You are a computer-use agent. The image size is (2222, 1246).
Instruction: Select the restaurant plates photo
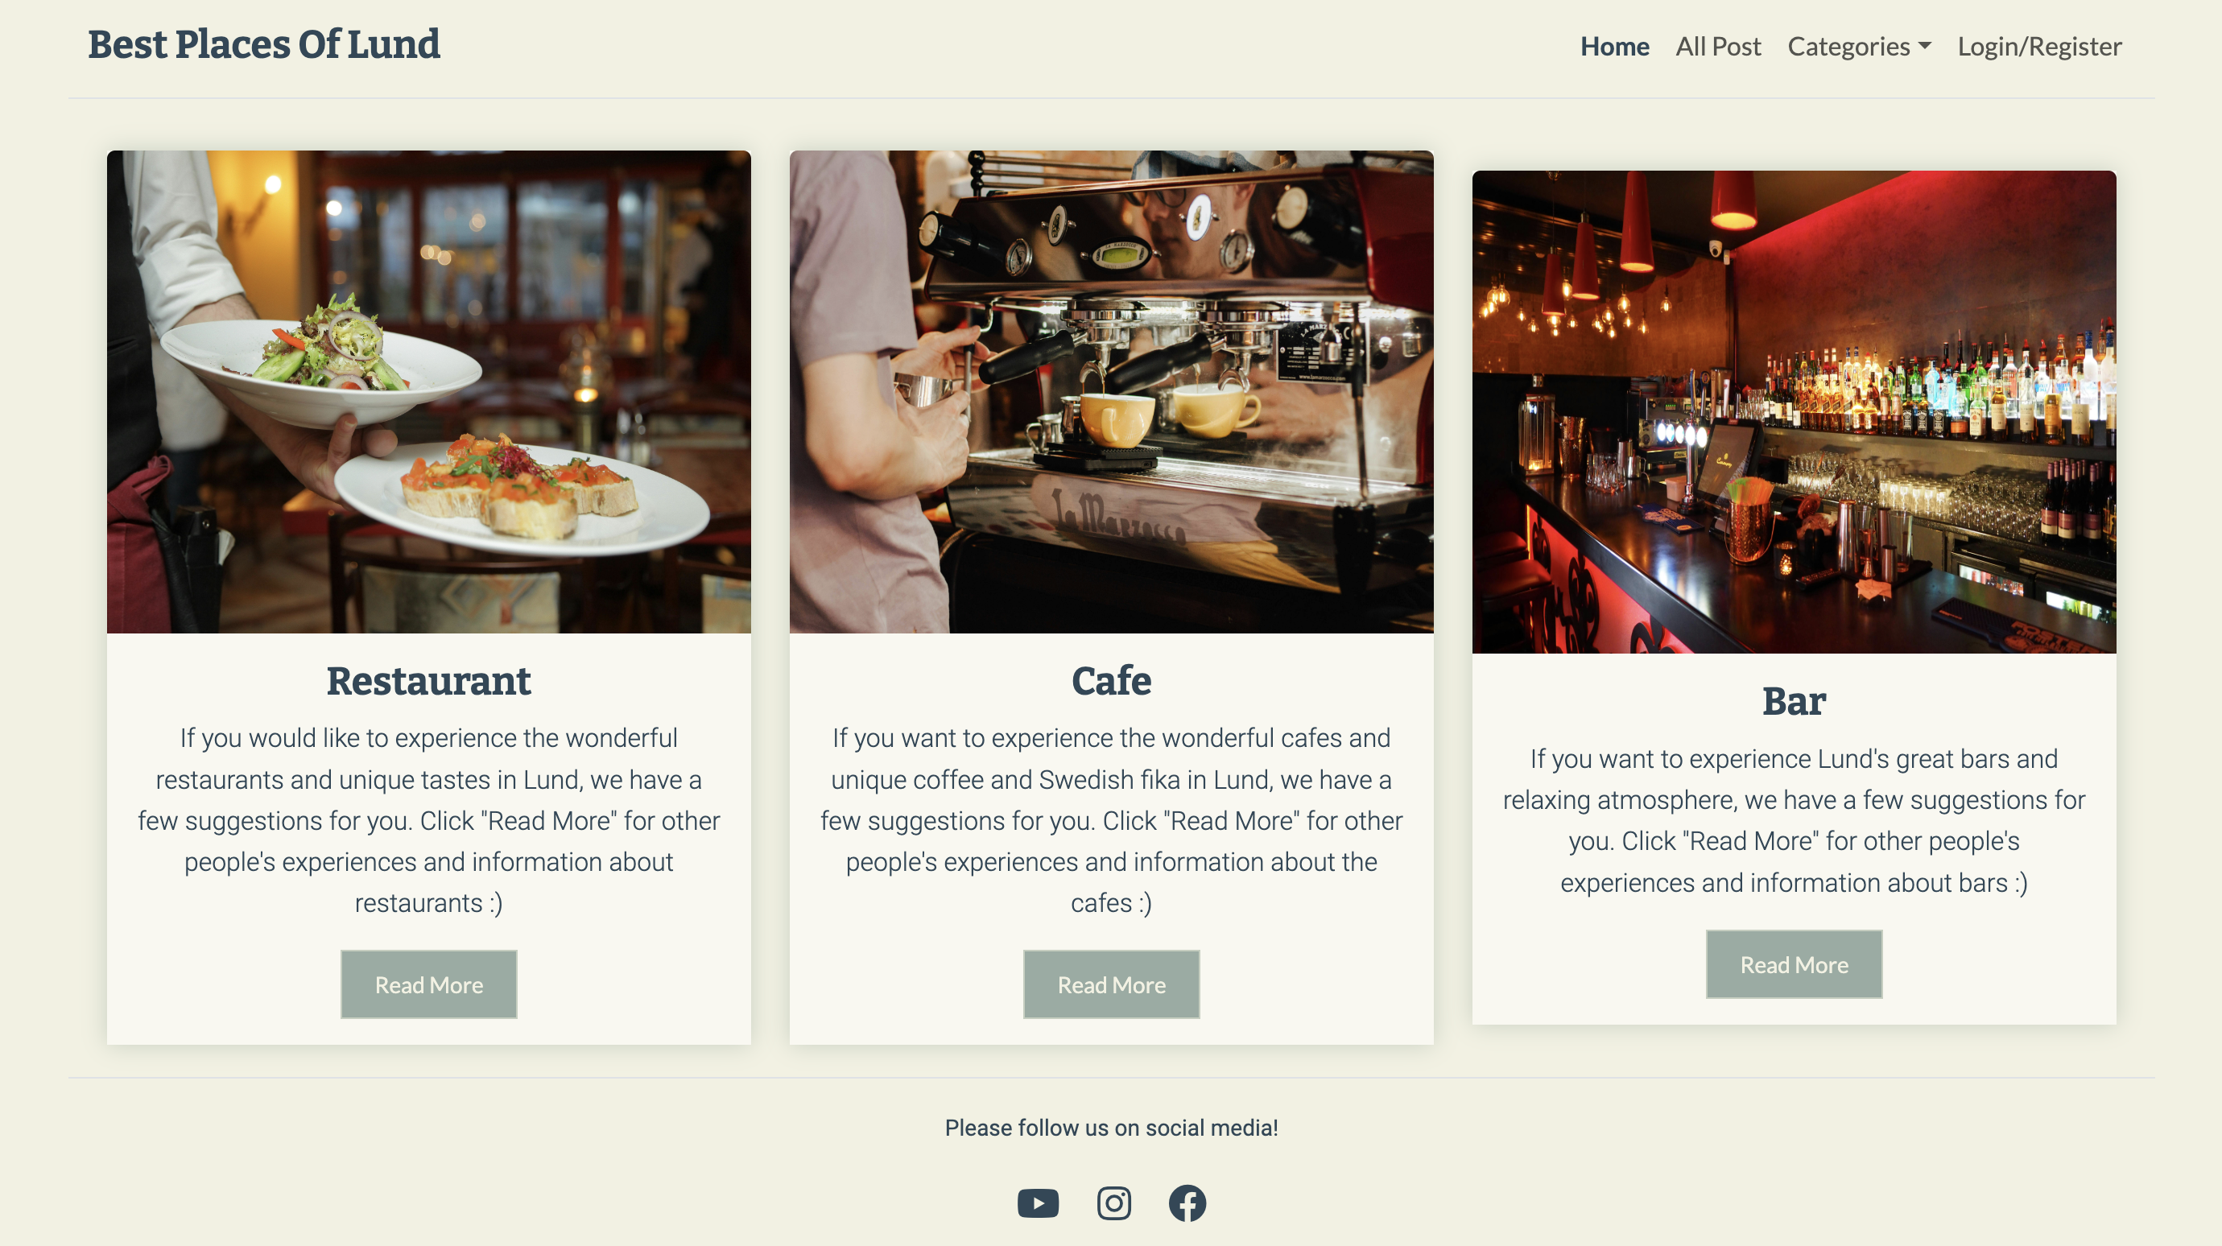pyautogui.click(x=428, y=392)
